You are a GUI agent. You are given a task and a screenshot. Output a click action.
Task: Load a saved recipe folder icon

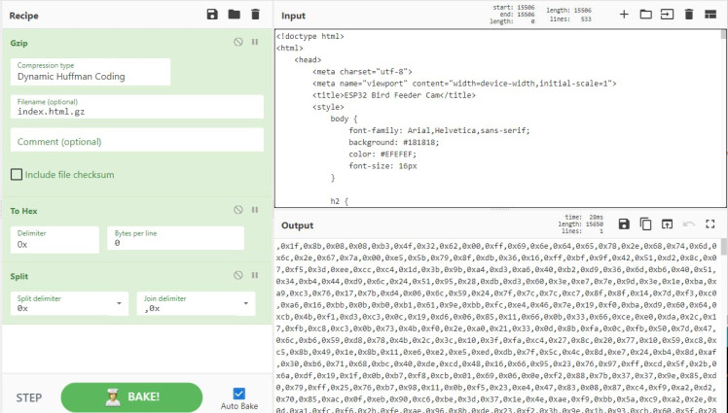234,15
